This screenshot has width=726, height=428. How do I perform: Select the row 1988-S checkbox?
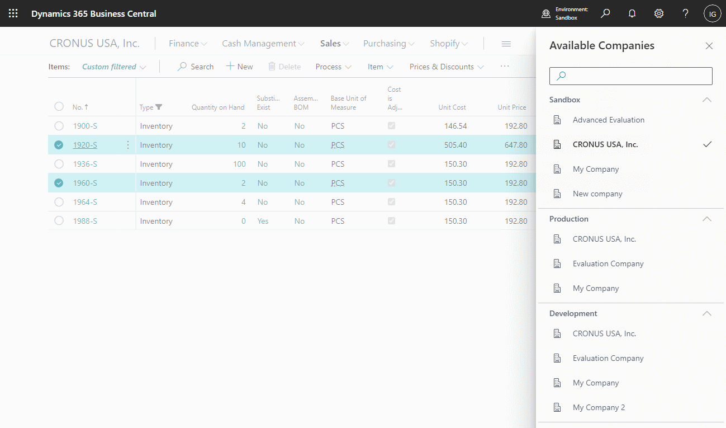point(59,221)
